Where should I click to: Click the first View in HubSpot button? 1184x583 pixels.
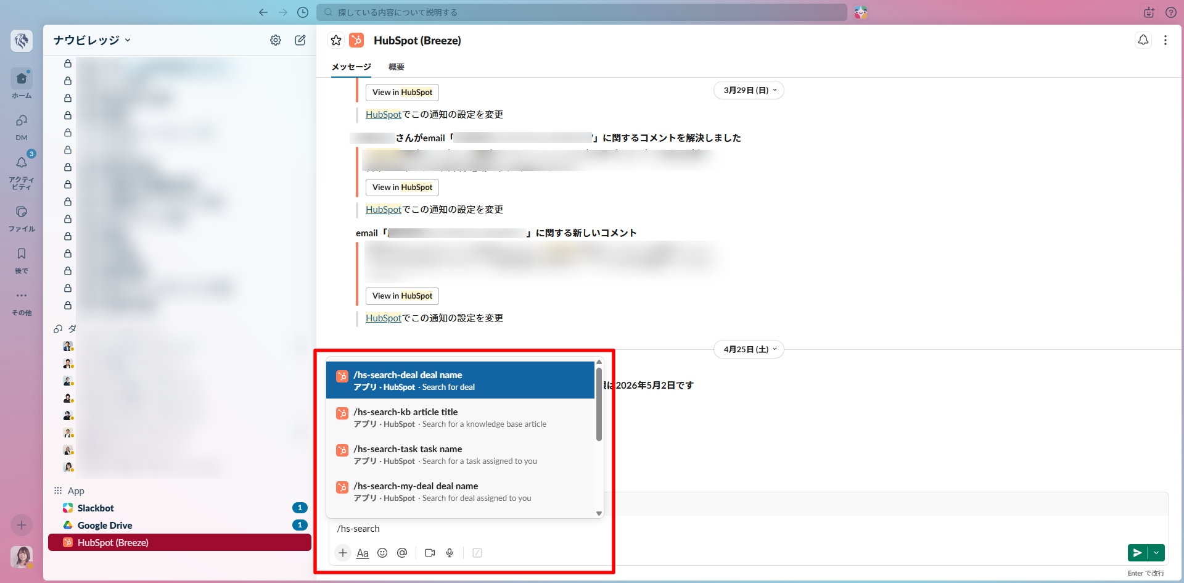403,92
